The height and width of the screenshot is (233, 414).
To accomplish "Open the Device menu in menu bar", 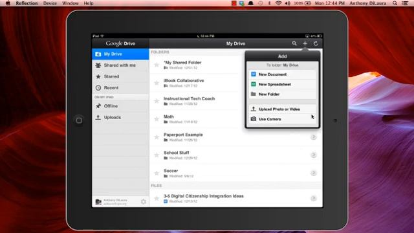I will (x=50, y=3).
